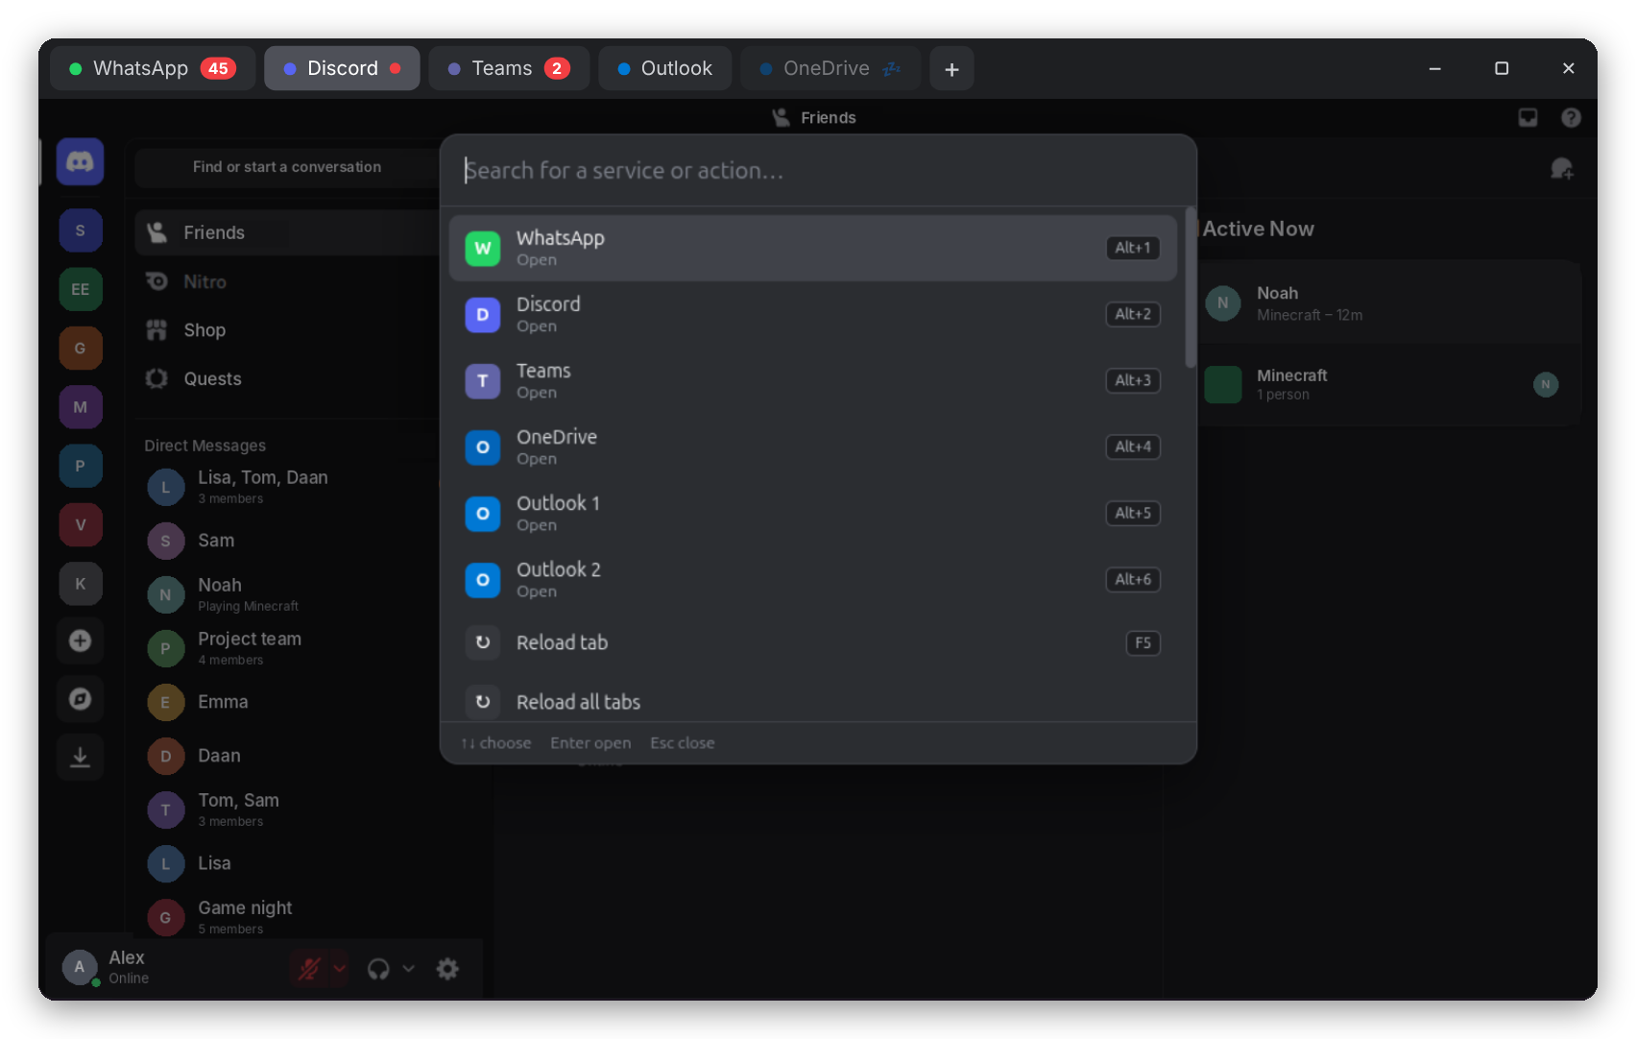1636x1039 pixels.
Task: Add a new service tab
Action: [951, 68]
